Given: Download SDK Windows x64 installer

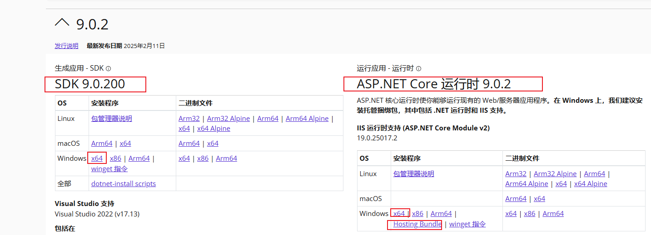Looking at the screenshot, I should coord(97,158).
